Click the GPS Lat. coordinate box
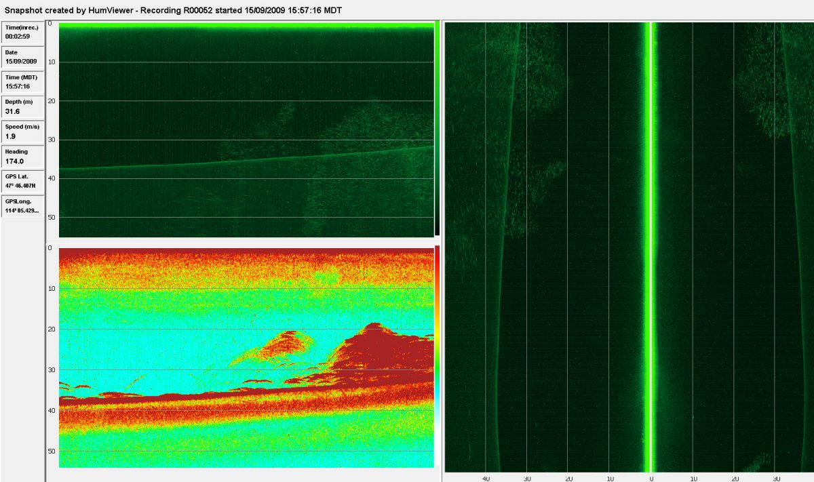Viewport: 814px width, 482px height. click(x=22, y=181)
